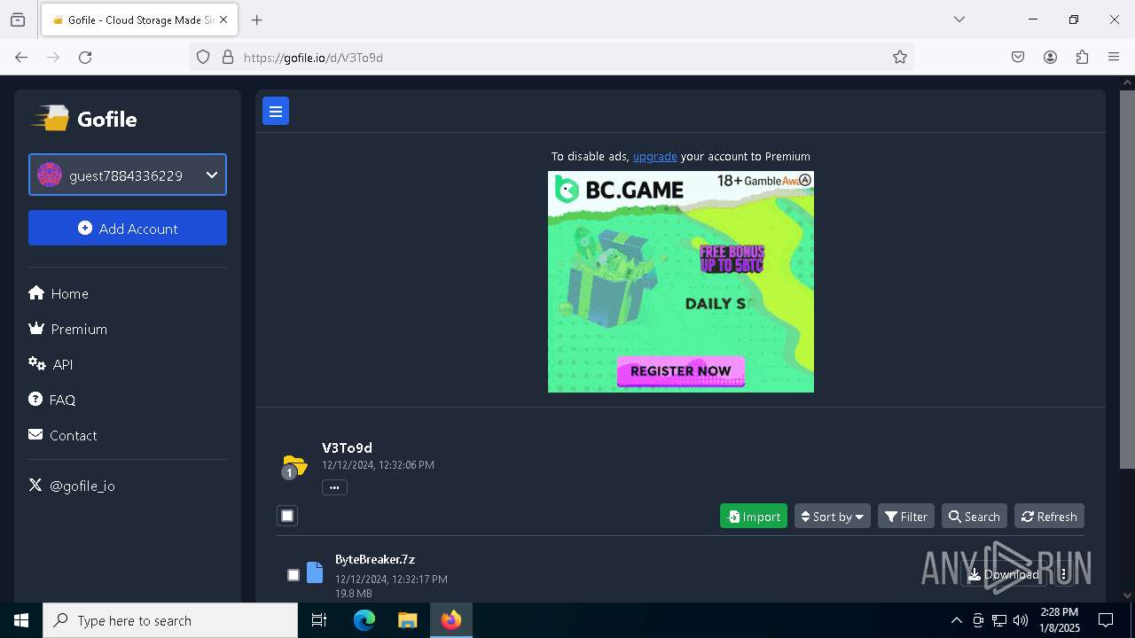
Task: Go to Home in sidebar
Action: 59,293
